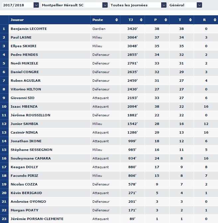The image size is (218, 223).
Task: Click Gardien position in LECOMTE row
Action: [99, 29]
